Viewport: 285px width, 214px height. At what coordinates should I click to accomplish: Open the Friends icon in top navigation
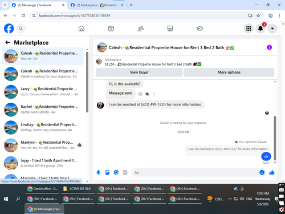(141, 29)
